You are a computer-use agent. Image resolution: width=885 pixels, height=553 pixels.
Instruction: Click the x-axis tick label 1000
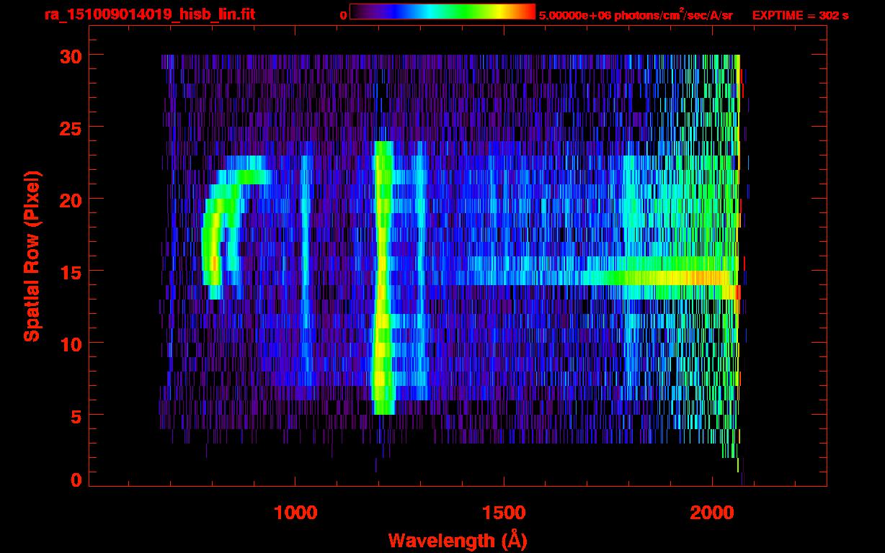pyautogui.click(x=295, y=512)
